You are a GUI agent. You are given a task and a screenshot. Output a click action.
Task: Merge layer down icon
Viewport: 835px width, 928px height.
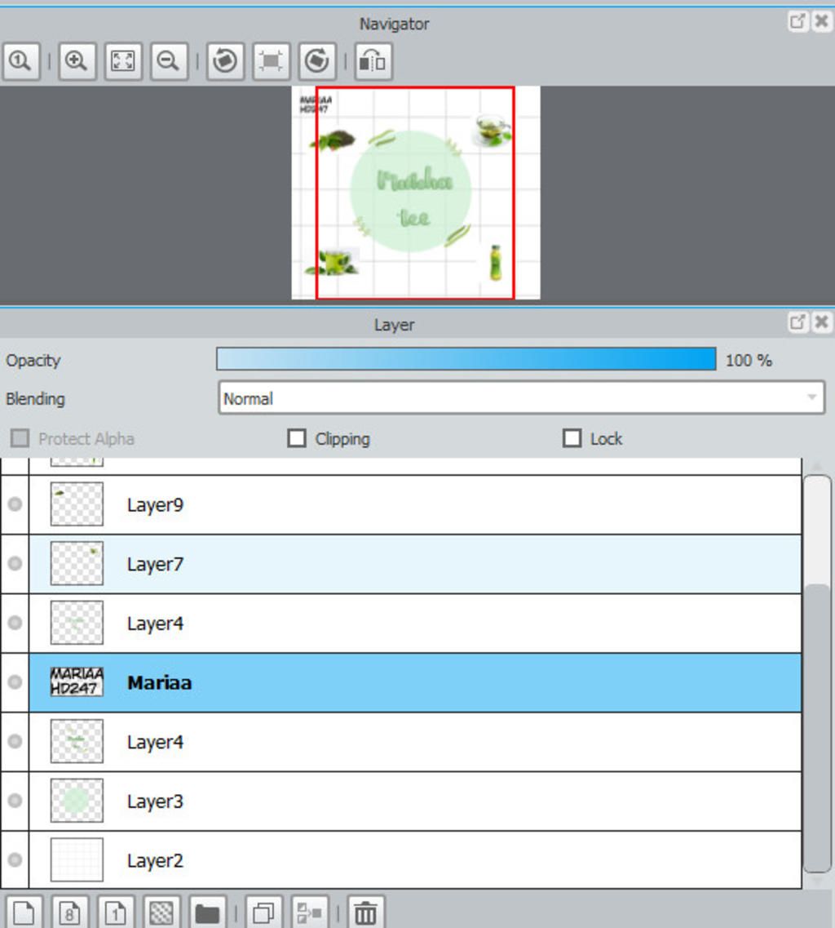coord(309,912)
